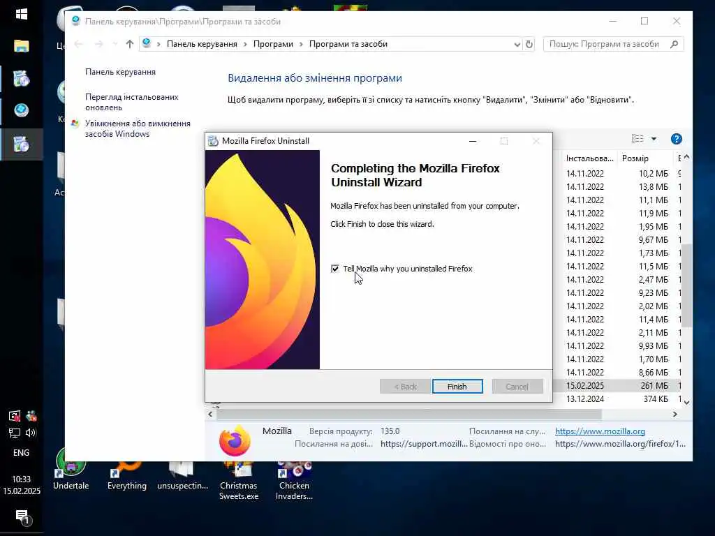
Task: Click the Control Panel window title icon
Action: [x=75, y=21]
